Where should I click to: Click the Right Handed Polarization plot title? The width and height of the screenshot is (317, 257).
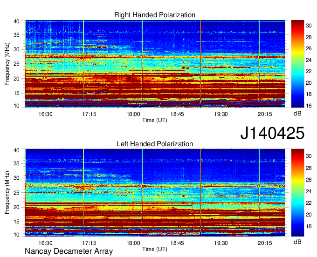(x=155, y=15)
